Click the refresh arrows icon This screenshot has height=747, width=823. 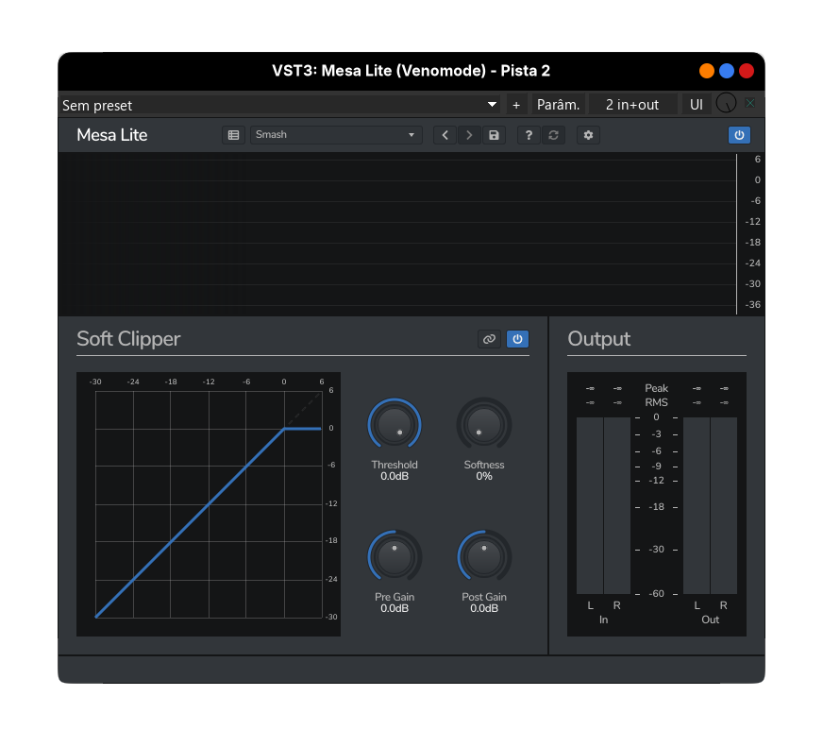pyautogui.click(x=554, y=135)
